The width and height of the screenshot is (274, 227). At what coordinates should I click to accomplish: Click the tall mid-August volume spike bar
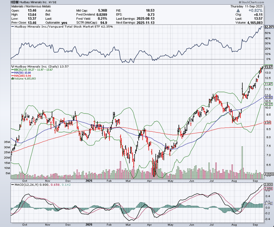[x=242, y=162]
